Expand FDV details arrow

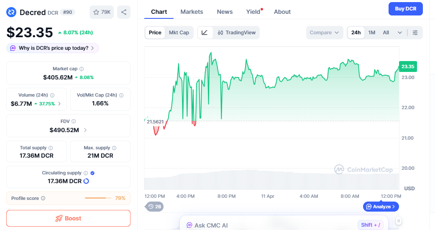click(x=85, y=130)
